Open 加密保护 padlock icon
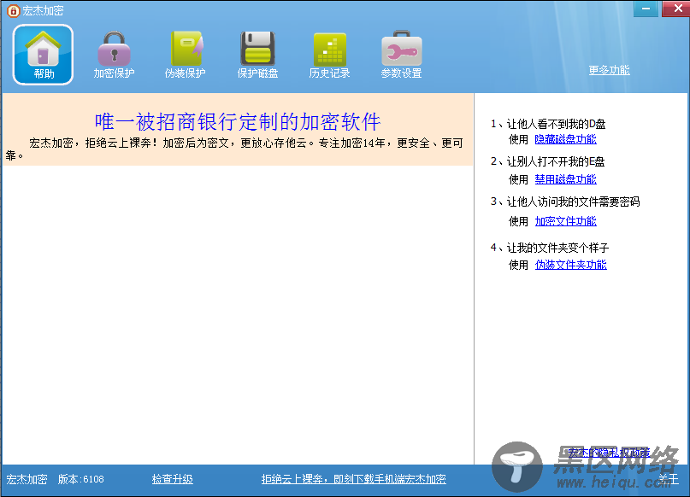The height and width of the screenshot is (497, 690). pos(114,55)
